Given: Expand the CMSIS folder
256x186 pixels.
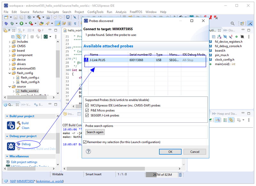Looking at the screenshot, I should (10, 46).
